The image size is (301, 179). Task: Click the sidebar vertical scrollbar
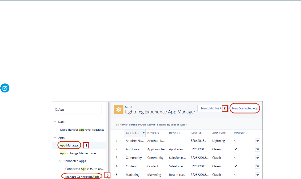109,140
